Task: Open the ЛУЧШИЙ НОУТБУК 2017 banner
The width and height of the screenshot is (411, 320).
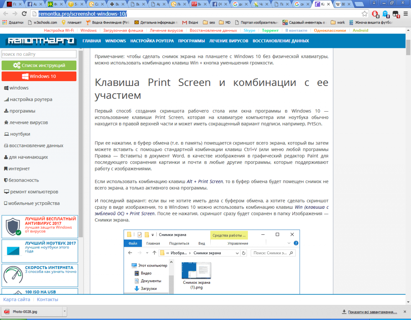Action: pos(39,251)
